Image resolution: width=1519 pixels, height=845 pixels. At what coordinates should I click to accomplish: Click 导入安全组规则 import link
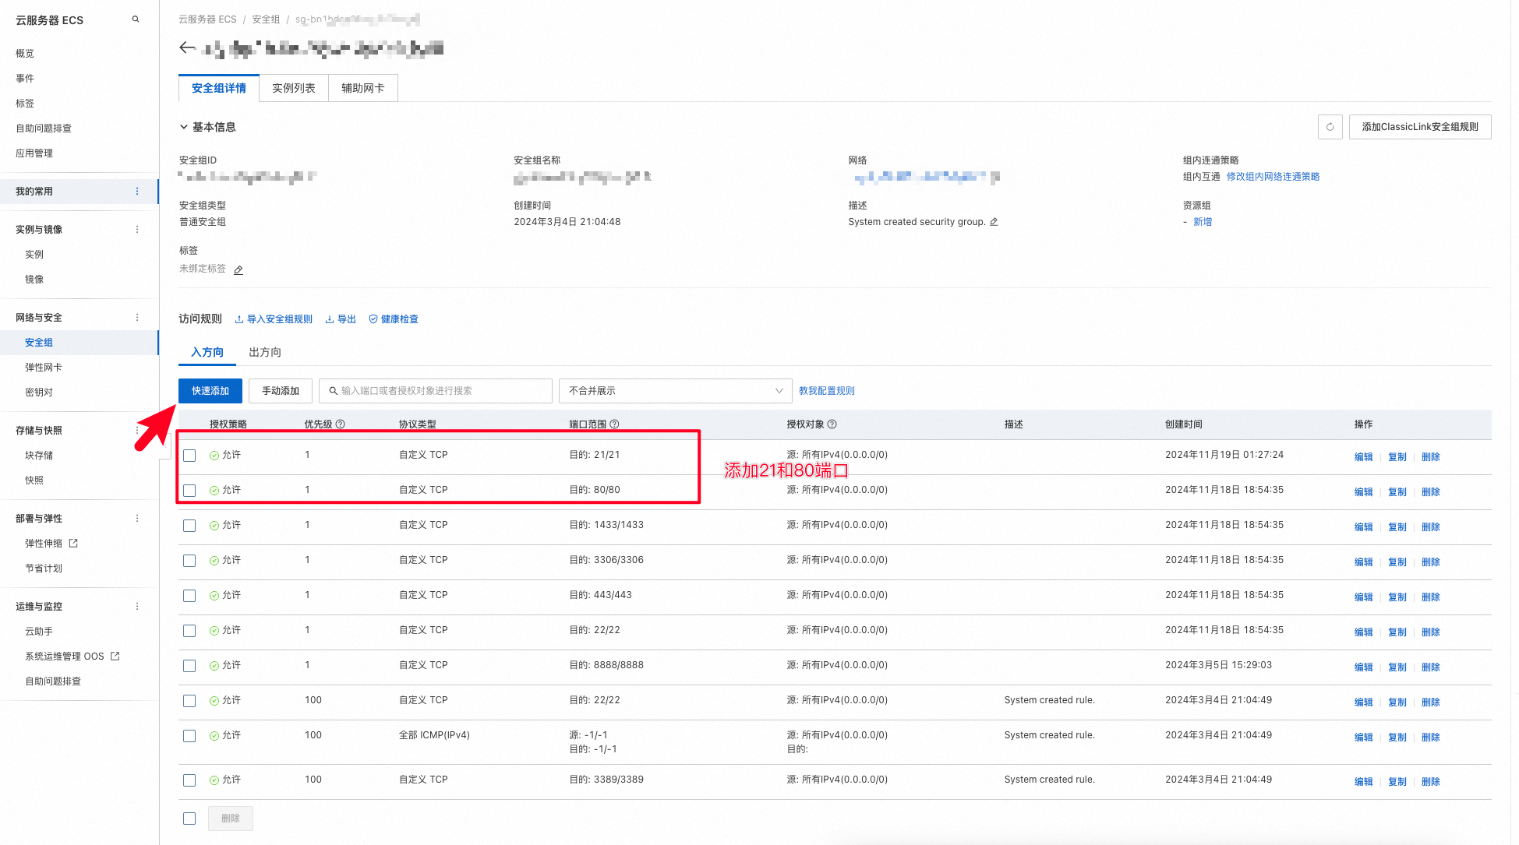coord(274,319)
